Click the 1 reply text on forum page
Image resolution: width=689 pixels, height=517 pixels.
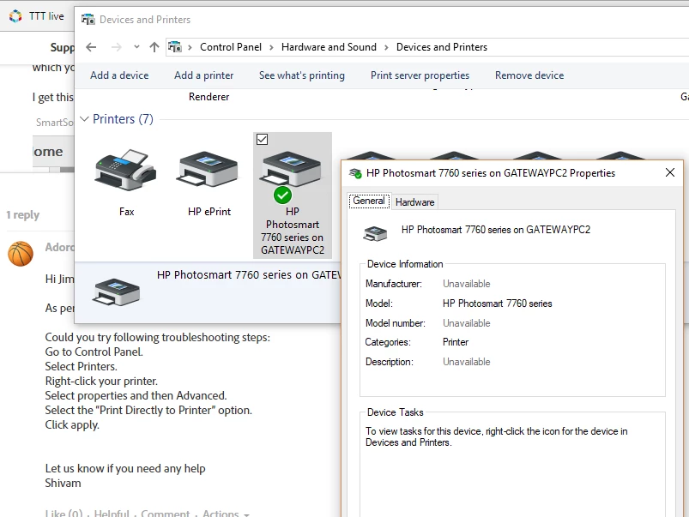pos(23,215)
